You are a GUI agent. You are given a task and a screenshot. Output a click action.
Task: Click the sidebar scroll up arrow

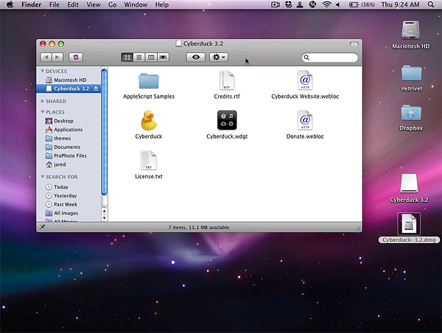click(x=105, y=211)
